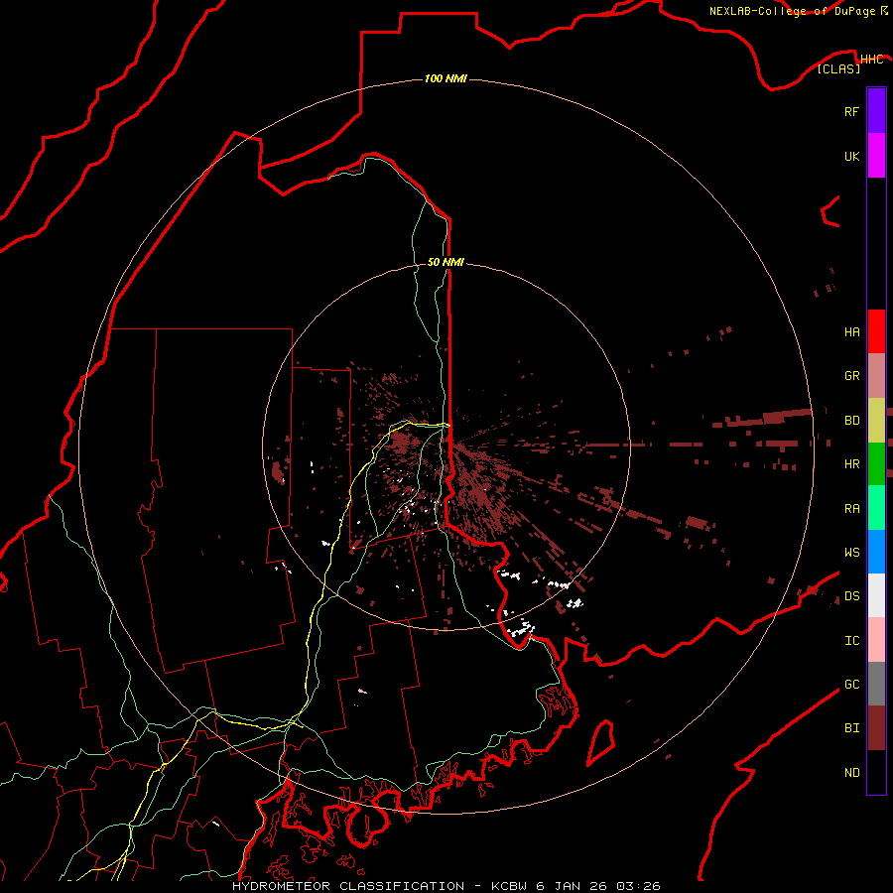This screenshot has width=893, height=893.
Task: Click the 100 NMI range ring label
Action: 446,78
